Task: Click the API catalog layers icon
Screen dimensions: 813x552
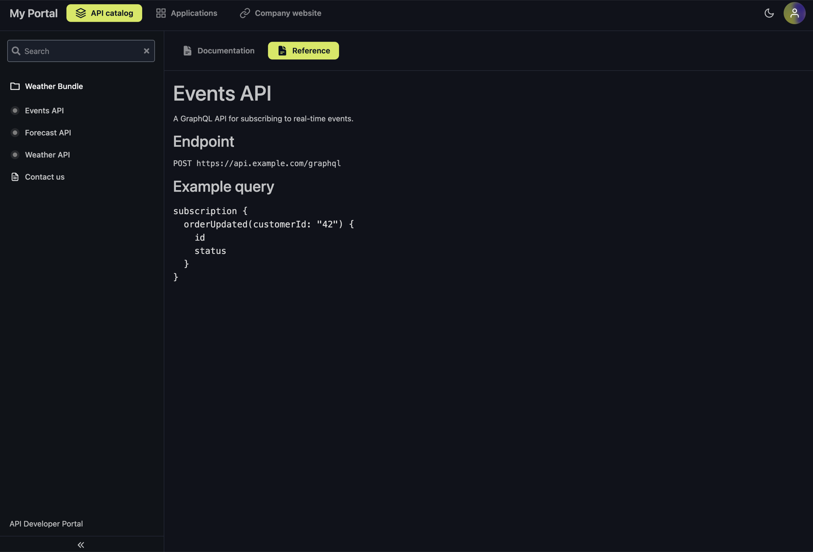Action: click(81, 13)
